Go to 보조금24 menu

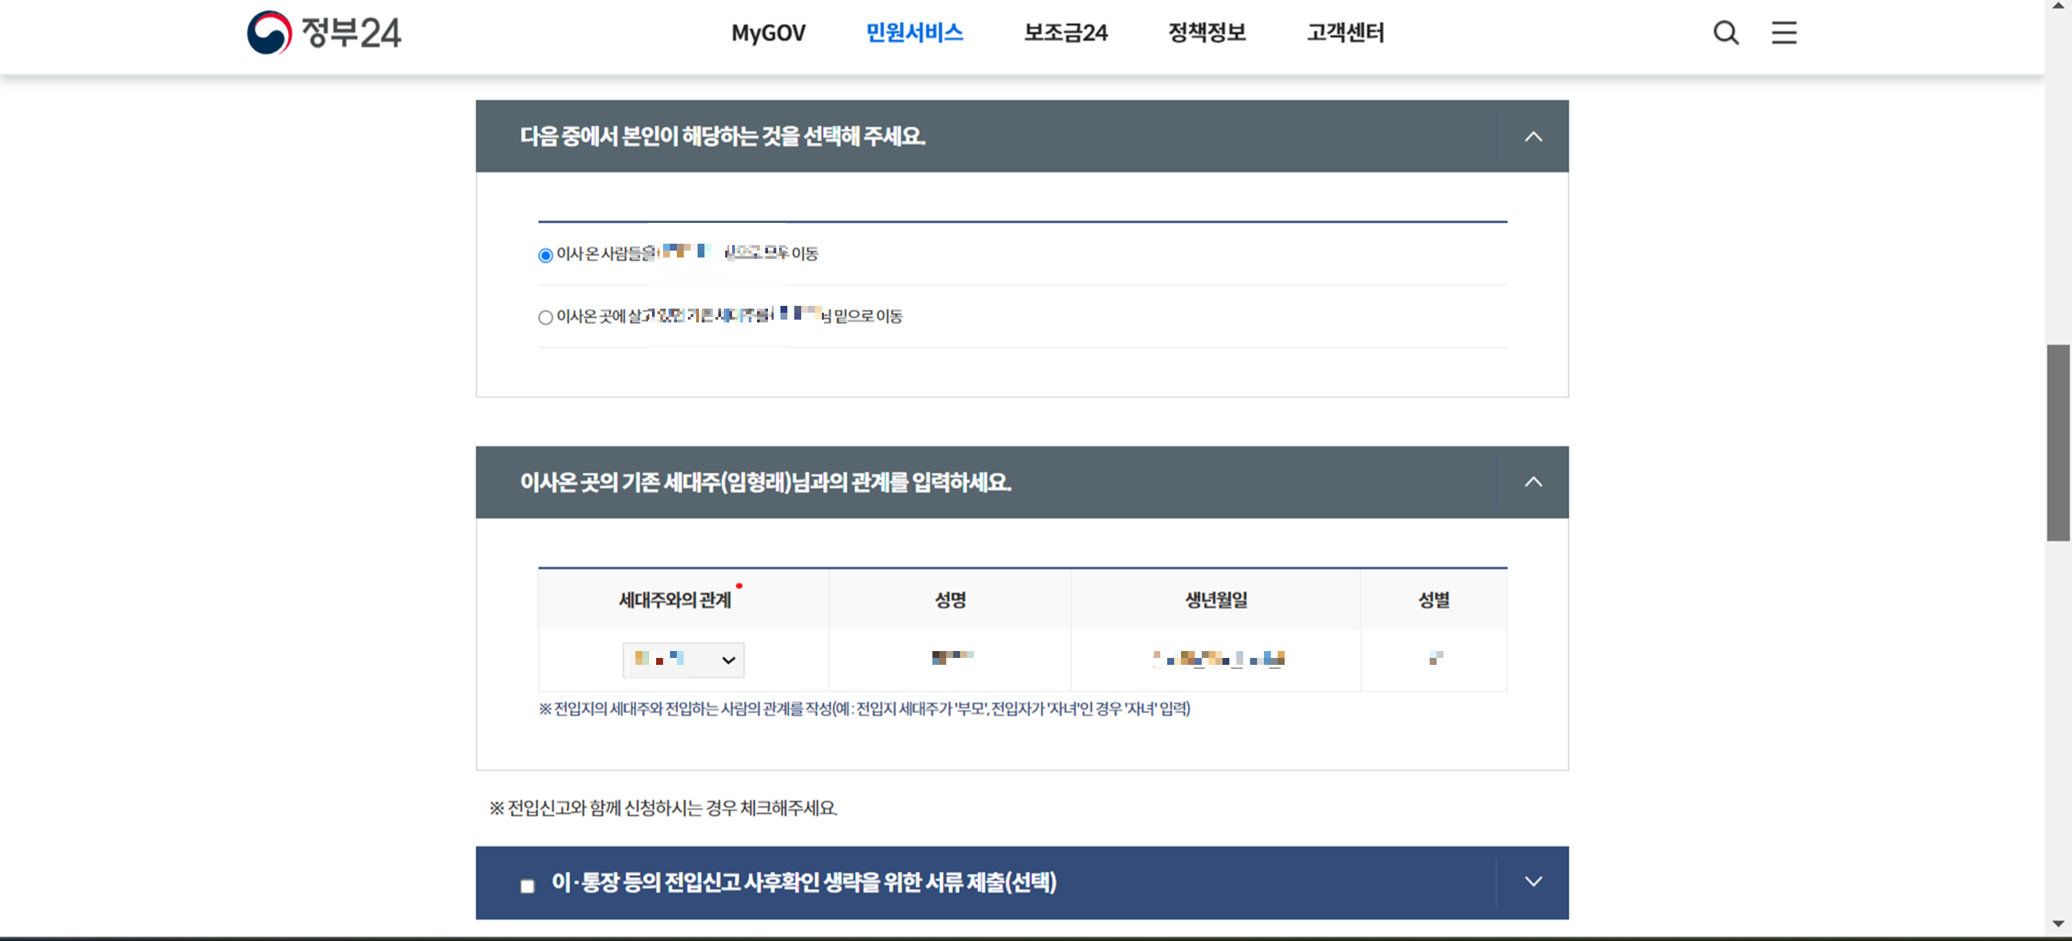click(1065, 33)
